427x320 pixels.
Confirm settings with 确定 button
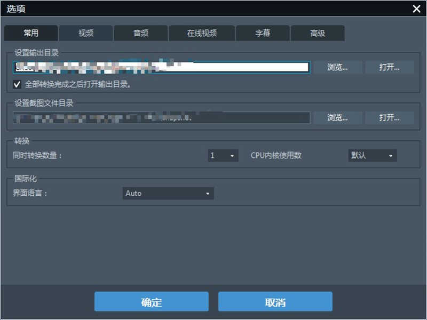(x=152, y=301)
